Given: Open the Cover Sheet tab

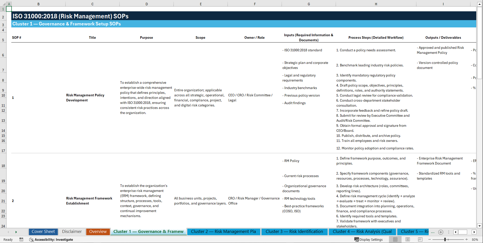Looking at the screenshot, I should tap(43, 231).
